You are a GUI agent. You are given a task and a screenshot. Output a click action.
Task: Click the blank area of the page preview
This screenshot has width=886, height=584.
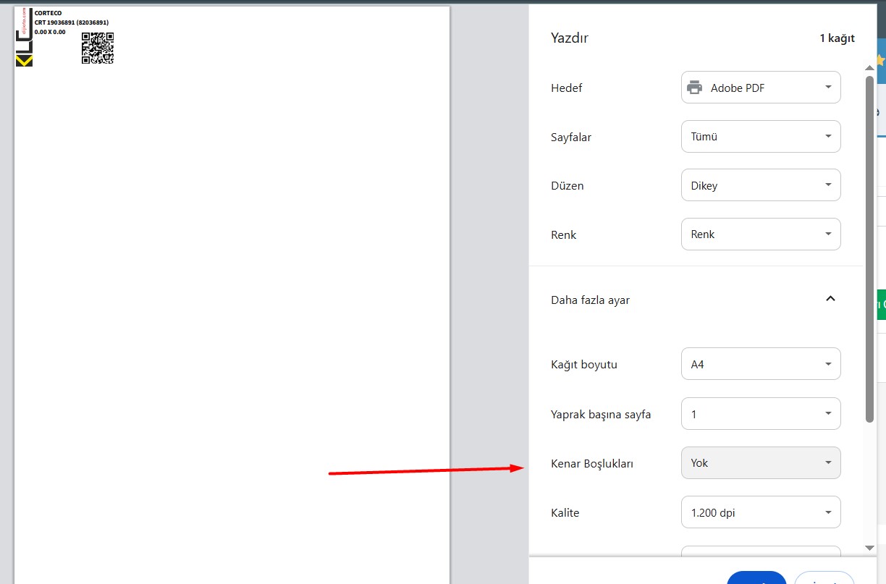[232, 289]
